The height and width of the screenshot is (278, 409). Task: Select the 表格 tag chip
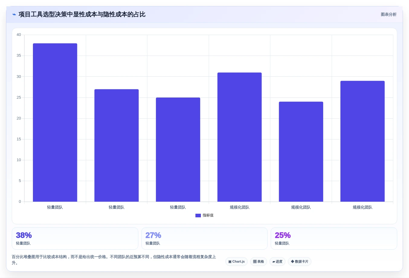[259, 262]
